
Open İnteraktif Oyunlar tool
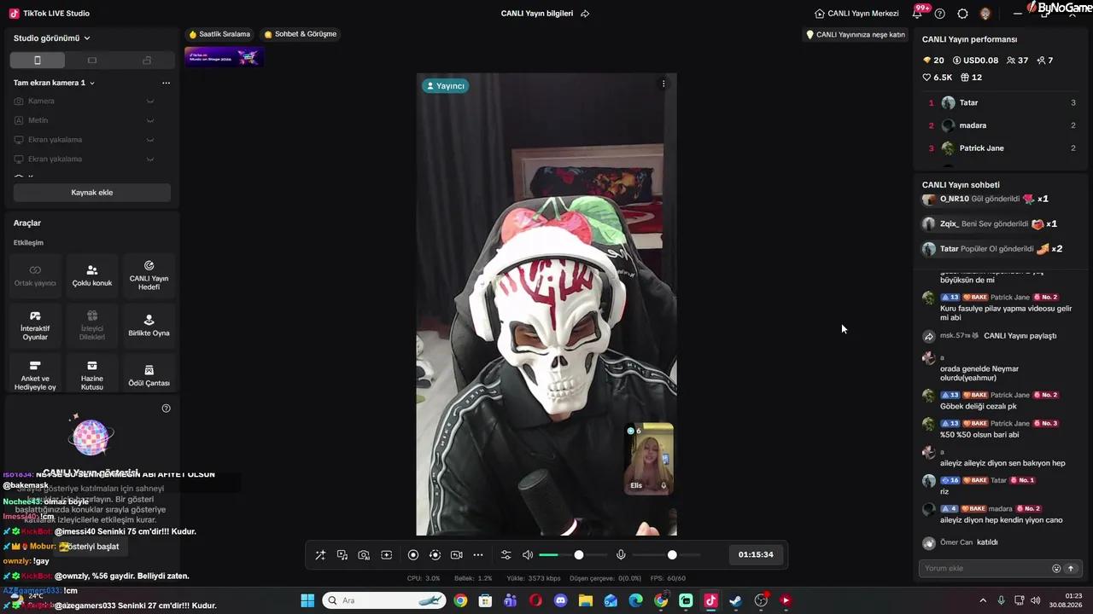point(35,326)
